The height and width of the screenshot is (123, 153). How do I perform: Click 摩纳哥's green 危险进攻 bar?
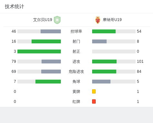[104, 72]
